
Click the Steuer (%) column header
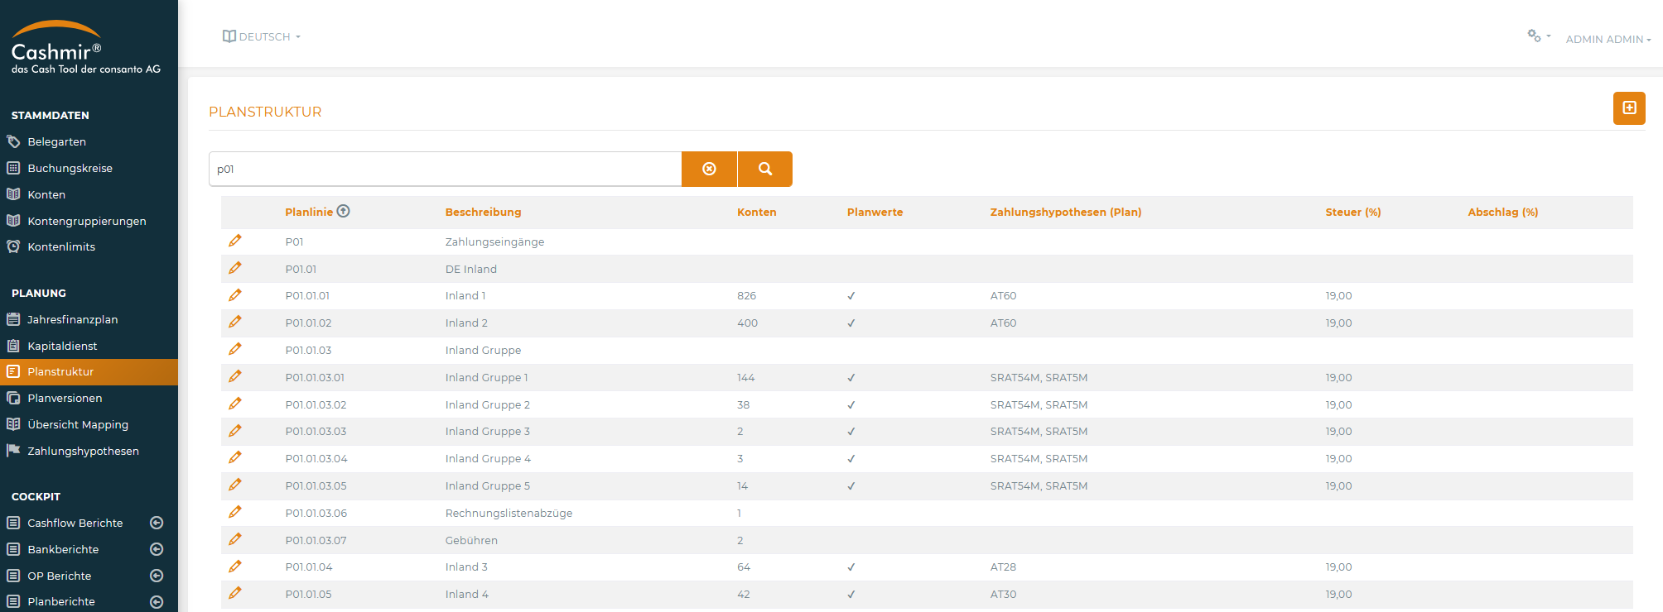click(x=1352, y=212)
